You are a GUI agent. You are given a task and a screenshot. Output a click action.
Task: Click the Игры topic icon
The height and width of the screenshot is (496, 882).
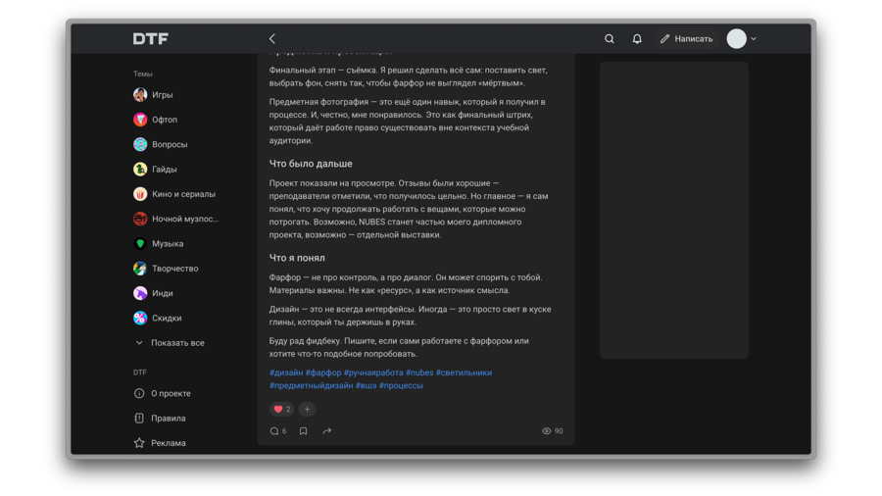pos(140,94)
